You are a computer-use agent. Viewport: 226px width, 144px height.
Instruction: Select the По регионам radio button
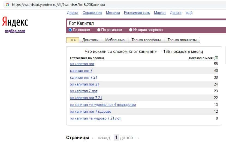tap(99, 30)
